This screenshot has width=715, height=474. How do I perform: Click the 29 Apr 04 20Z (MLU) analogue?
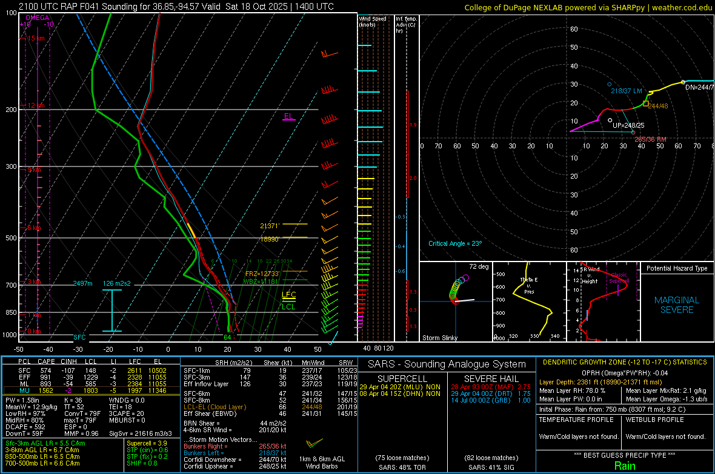(400, 387)
